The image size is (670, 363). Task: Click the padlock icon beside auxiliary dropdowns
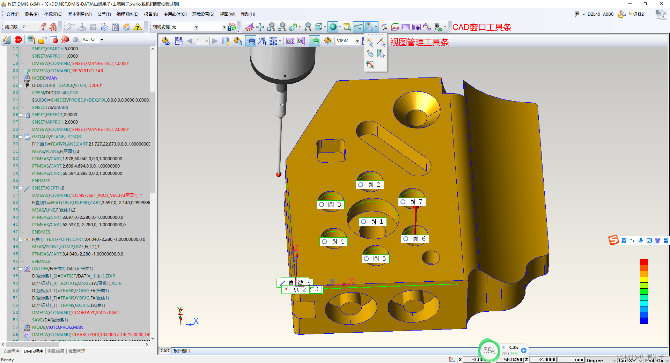pos(232,27)
